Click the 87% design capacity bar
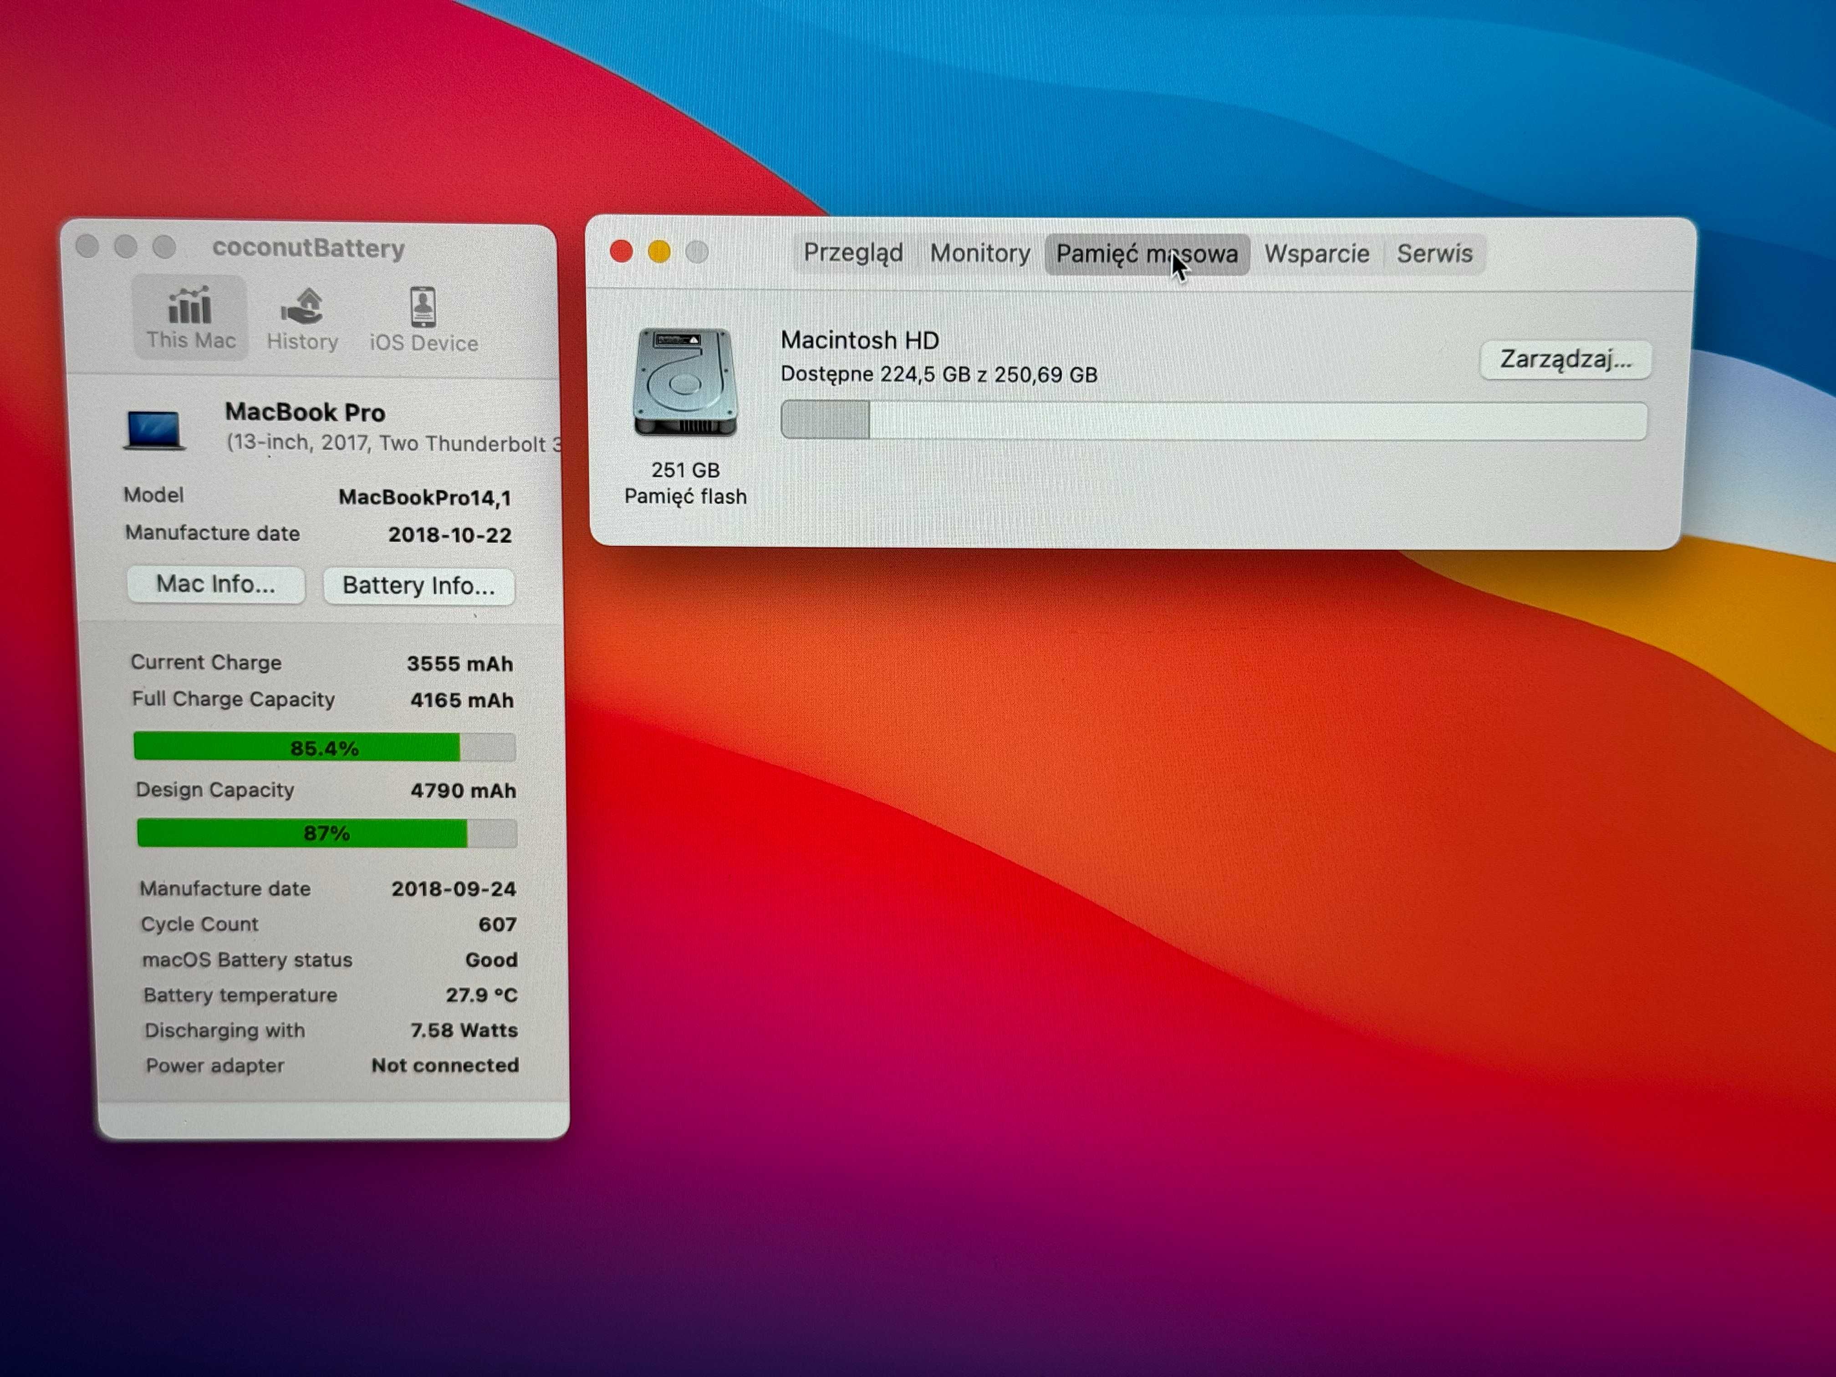The image size is (1836, 1377). coord(326,832)
